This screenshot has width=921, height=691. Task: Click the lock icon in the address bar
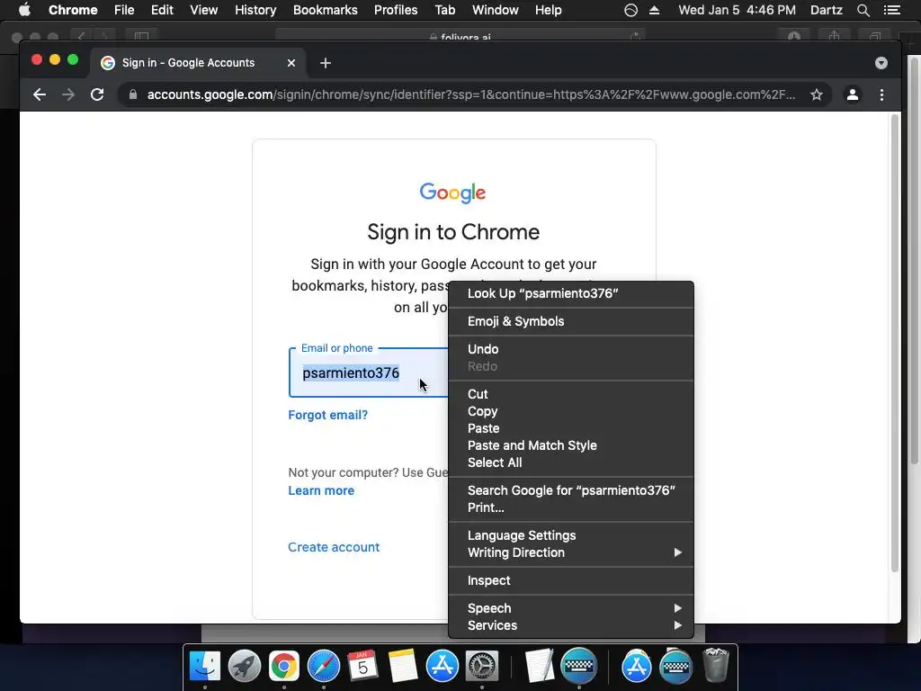click(133, 94)
